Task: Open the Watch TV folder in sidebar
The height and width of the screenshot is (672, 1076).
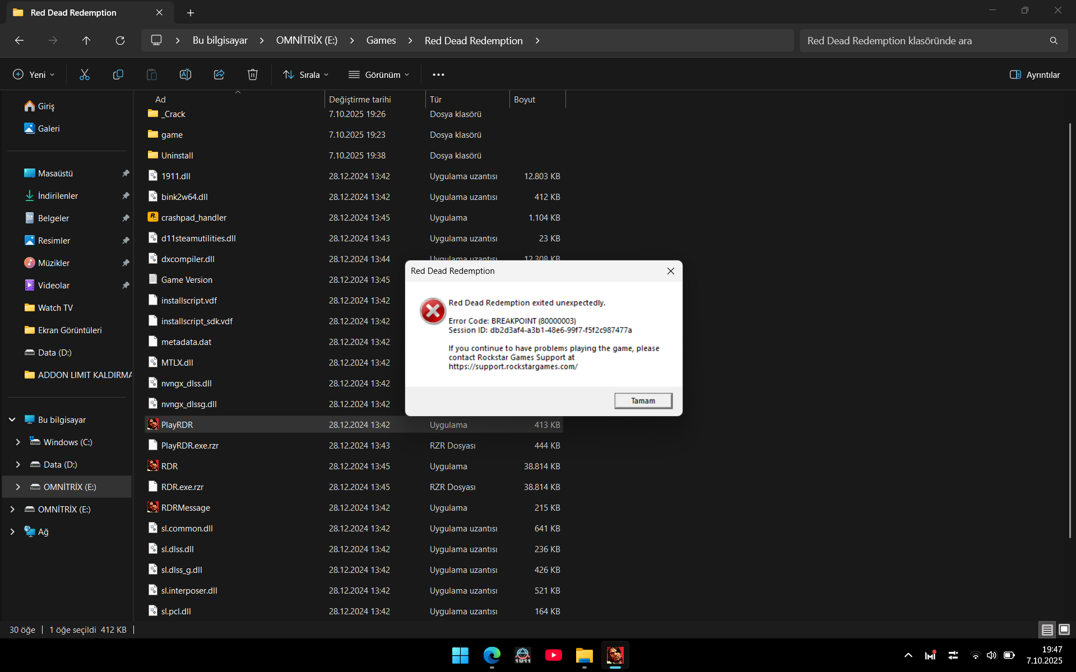Action: pos(49,307)
